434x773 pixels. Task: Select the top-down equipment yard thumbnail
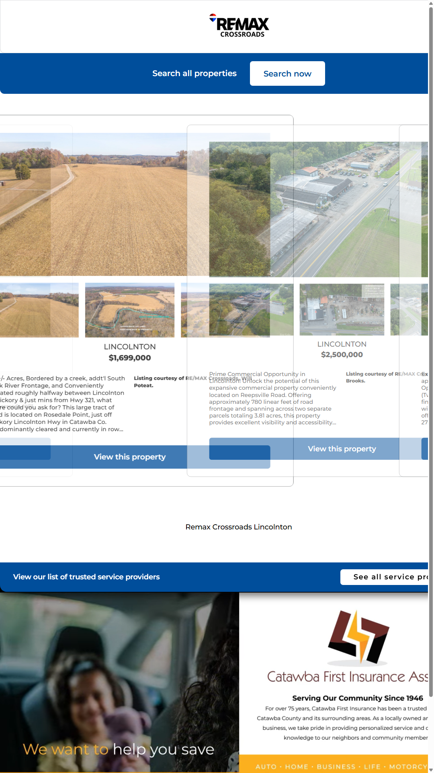point(342,310)
